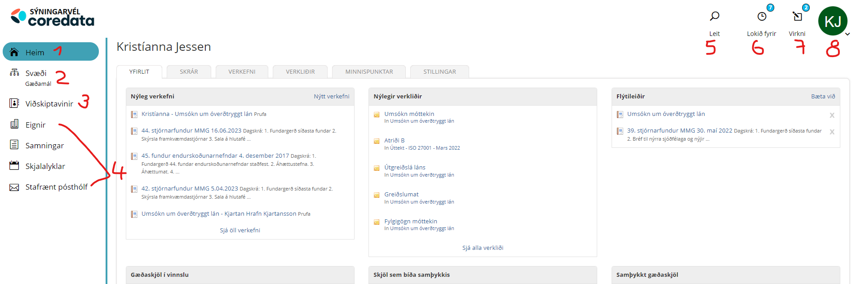Expand the user menu chevron beside avatar

pos(847,34)
